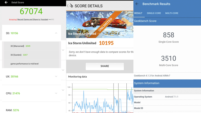
Task: Select the Ice Storm Unlimited banner image
Action: [x=100, y=24]
